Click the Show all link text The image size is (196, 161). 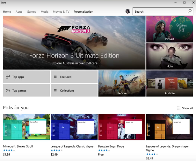tap(187, 108)
